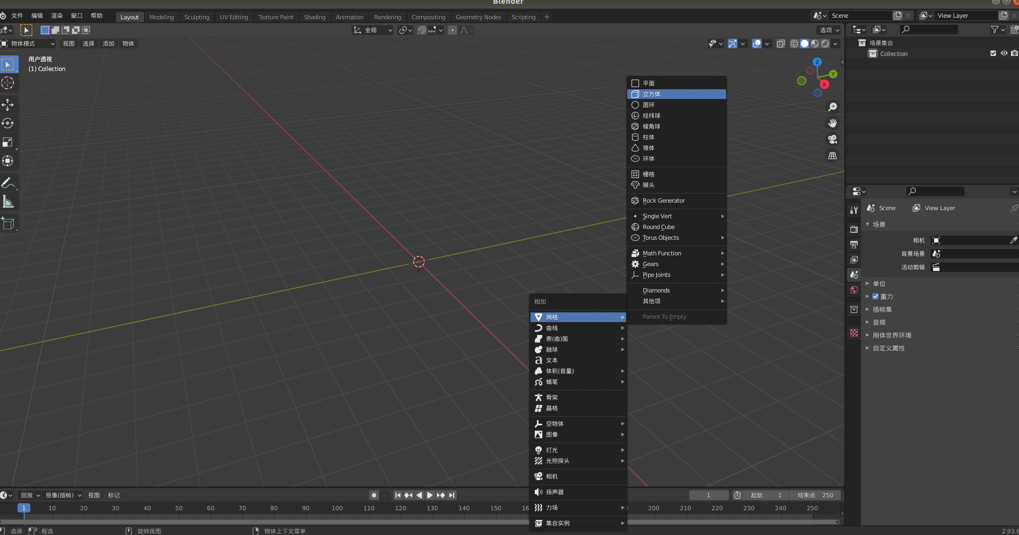1019x535 pixels.
Task: Click the current frame number field
Action: click(709, 495)
